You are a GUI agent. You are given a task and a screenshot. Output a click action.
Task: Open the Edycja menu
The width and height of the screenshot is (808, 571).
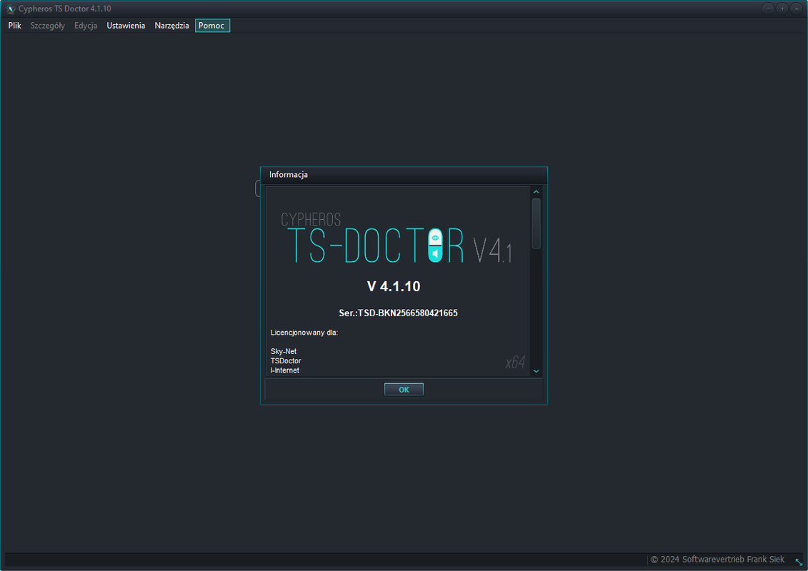pos(86,26)
